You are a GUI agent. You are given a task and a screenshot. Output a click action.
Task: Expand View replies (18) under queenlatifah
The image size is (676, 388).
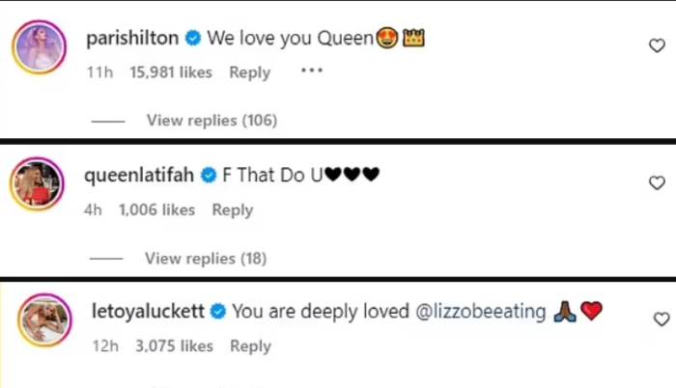[206, 258]
